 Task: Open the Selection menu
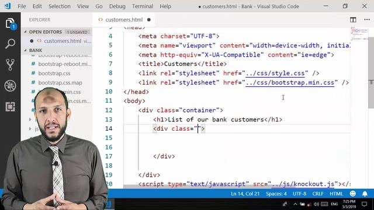(60, 6)
